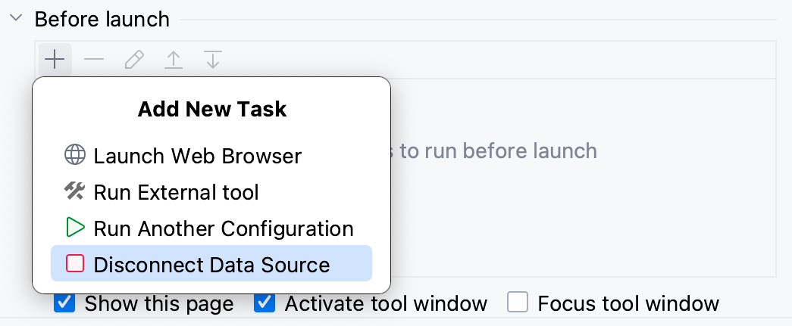Image resolution: width=792 pixels, height=326 pixels.
Task: Click the green play triangle icon
Action: click(75, 228)
